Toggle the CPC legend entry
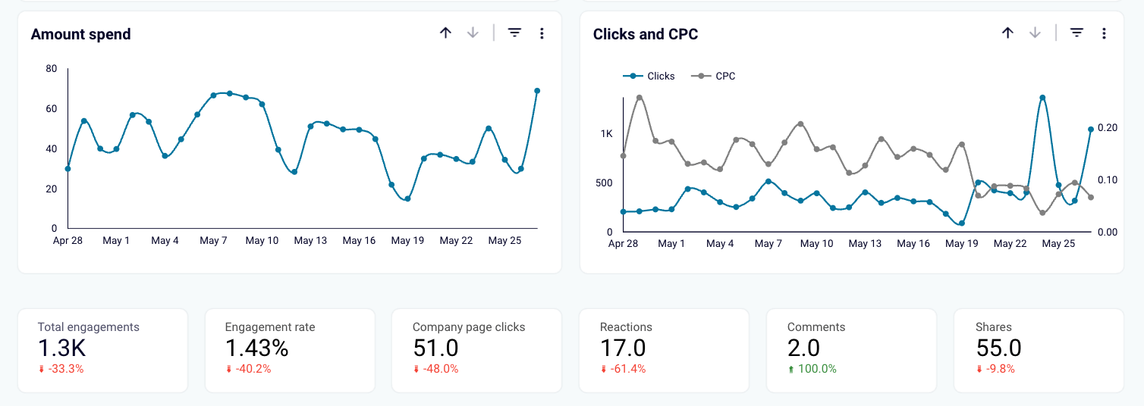 [712, 76]
